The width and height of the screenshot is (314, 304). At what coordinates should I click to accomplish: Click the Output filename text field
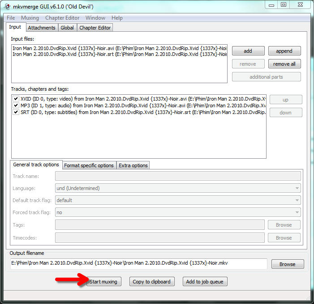coord(138,264)
